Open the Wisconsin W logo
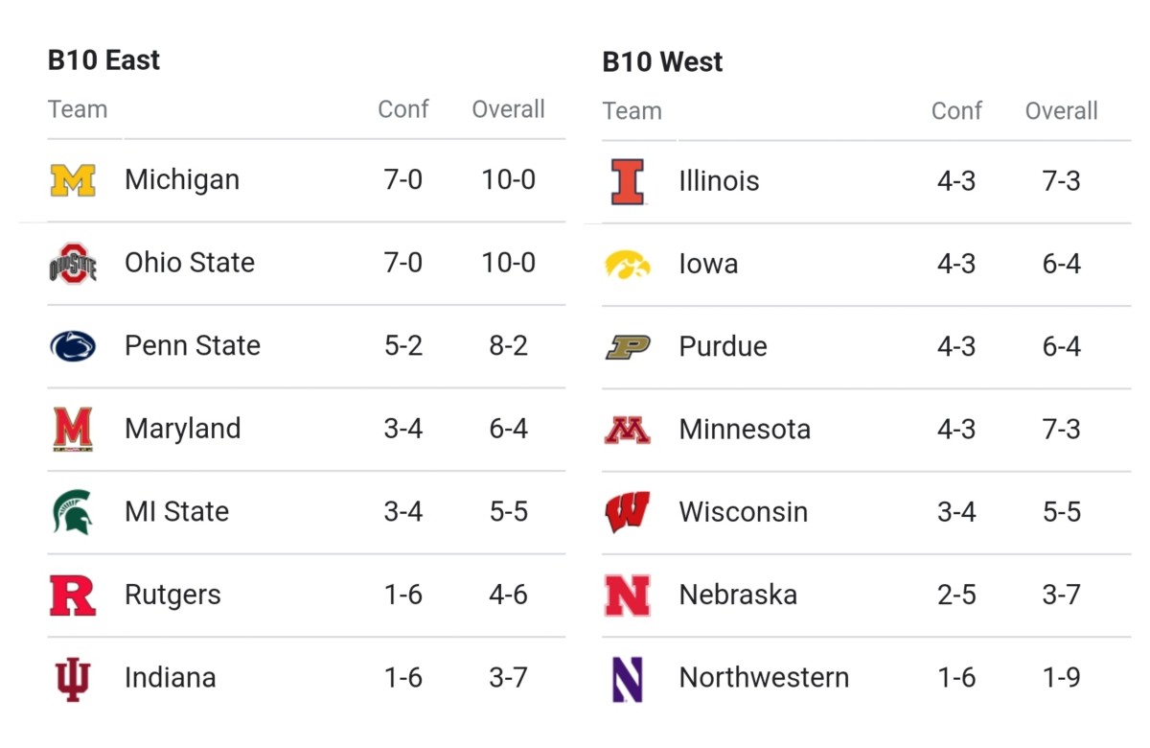Screen dimensions: 1150x748 [x=628, y=512]
